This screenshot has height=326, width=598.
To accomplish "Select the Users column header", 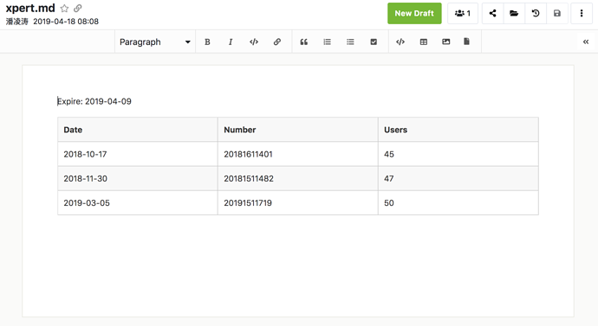I will pyautogui.click(x=458, y=130).
